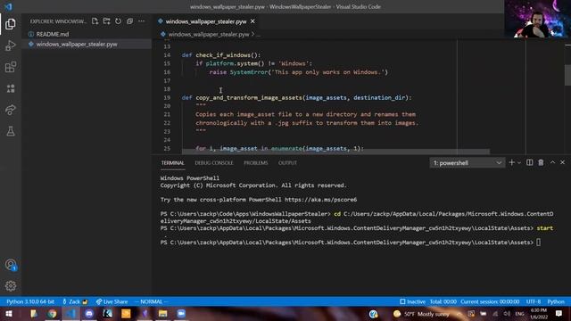
Task: Click Python language mode in status bar
Action: point(556,301)
